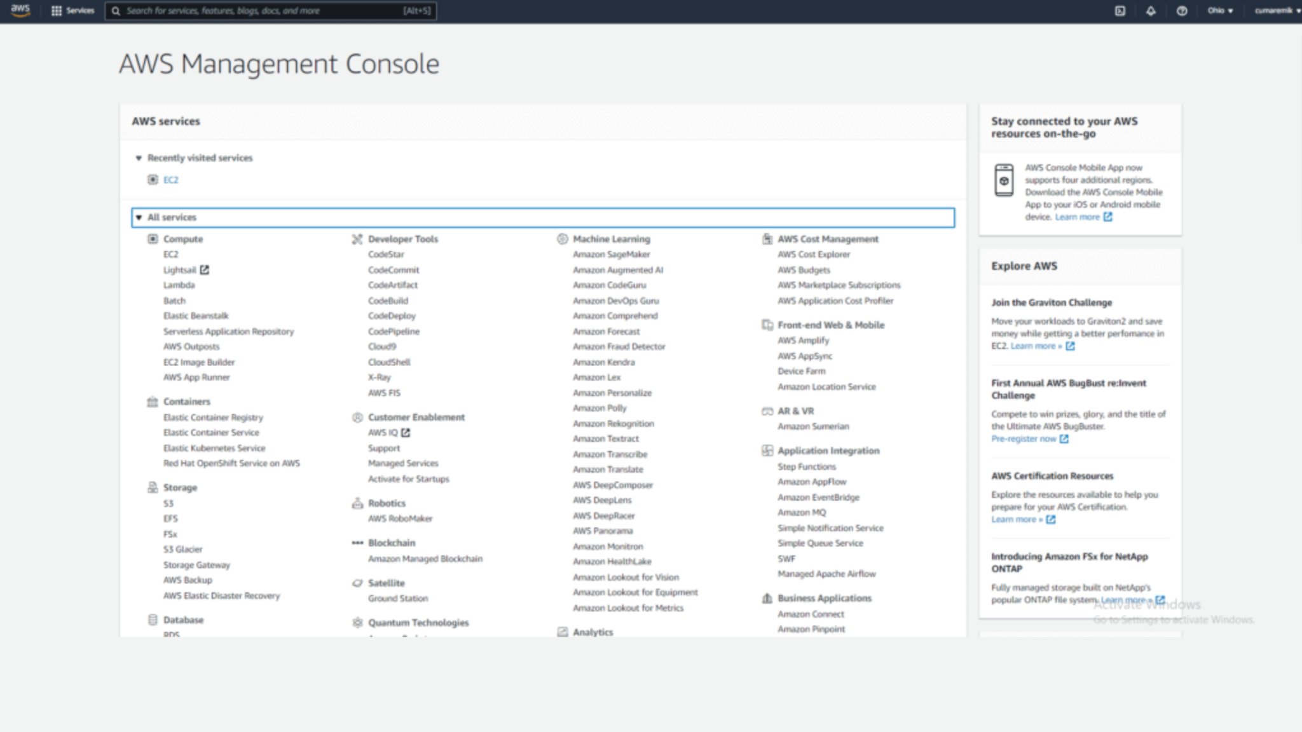Click the Satellite category icon

357,583
